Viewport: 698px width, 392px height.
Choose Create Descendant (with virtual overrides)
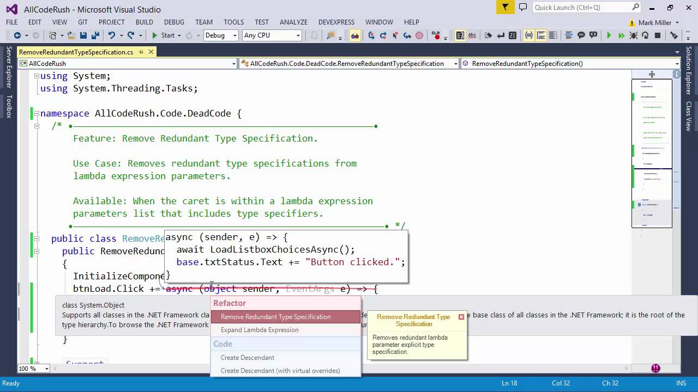coord(286,371)
